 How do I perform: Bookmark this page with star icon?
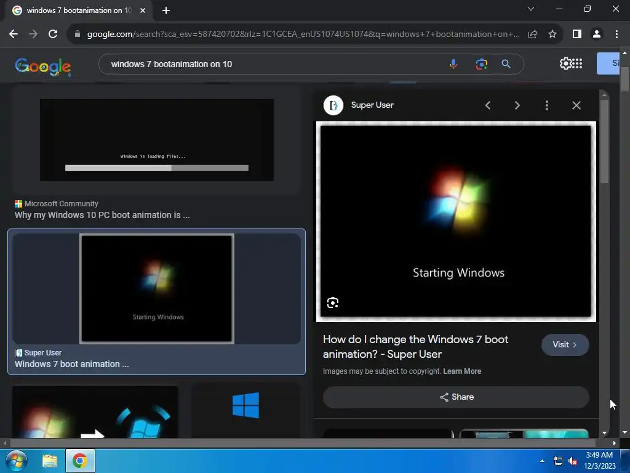[552, 34]
